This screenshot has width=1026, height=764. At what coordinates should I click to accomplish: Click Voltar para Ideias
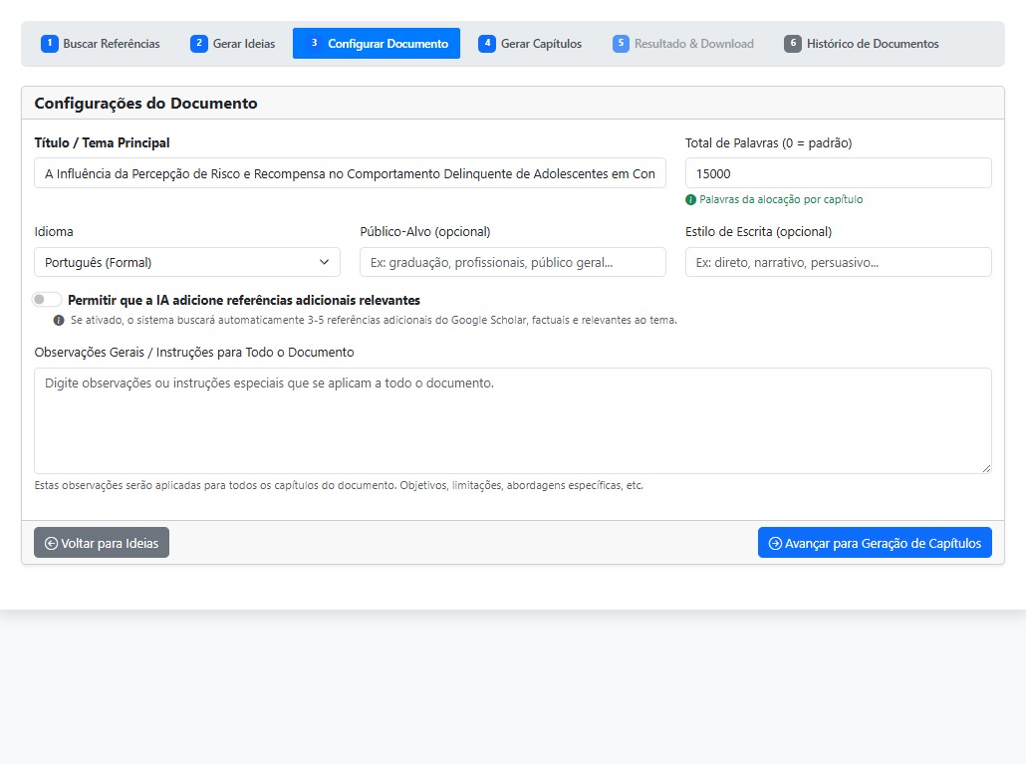101,543
